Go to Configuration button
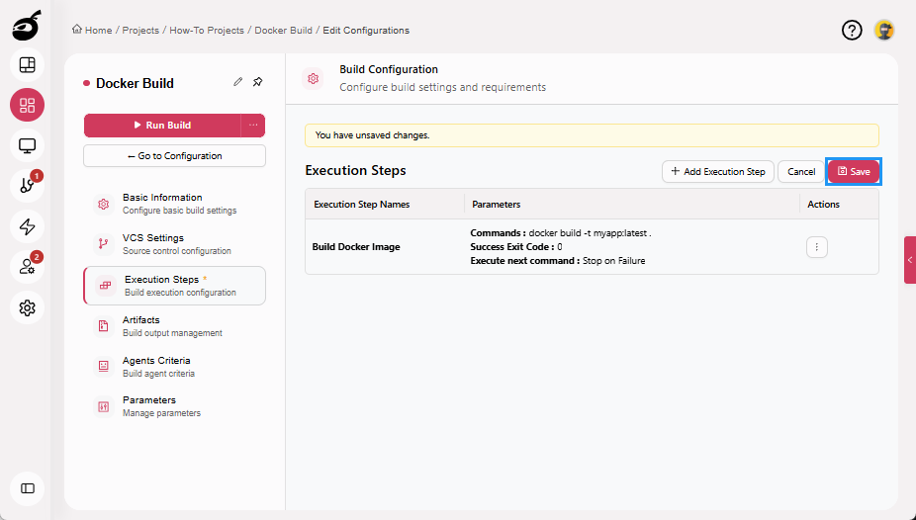The width and height of the screenshot is (916, 520). (175, 156)
